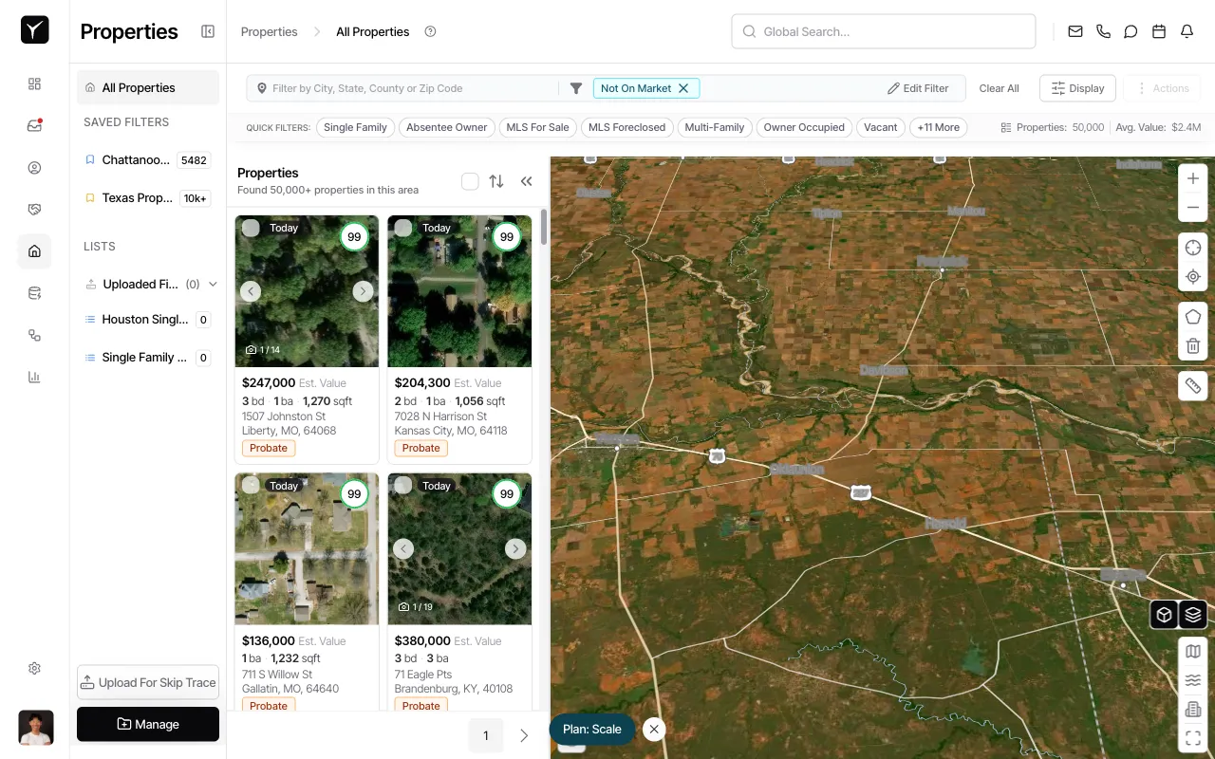The image size is (1215, 759).
Task: Open the phone dialer icon
Action: pyautogui.click(x=1103, y=31)
